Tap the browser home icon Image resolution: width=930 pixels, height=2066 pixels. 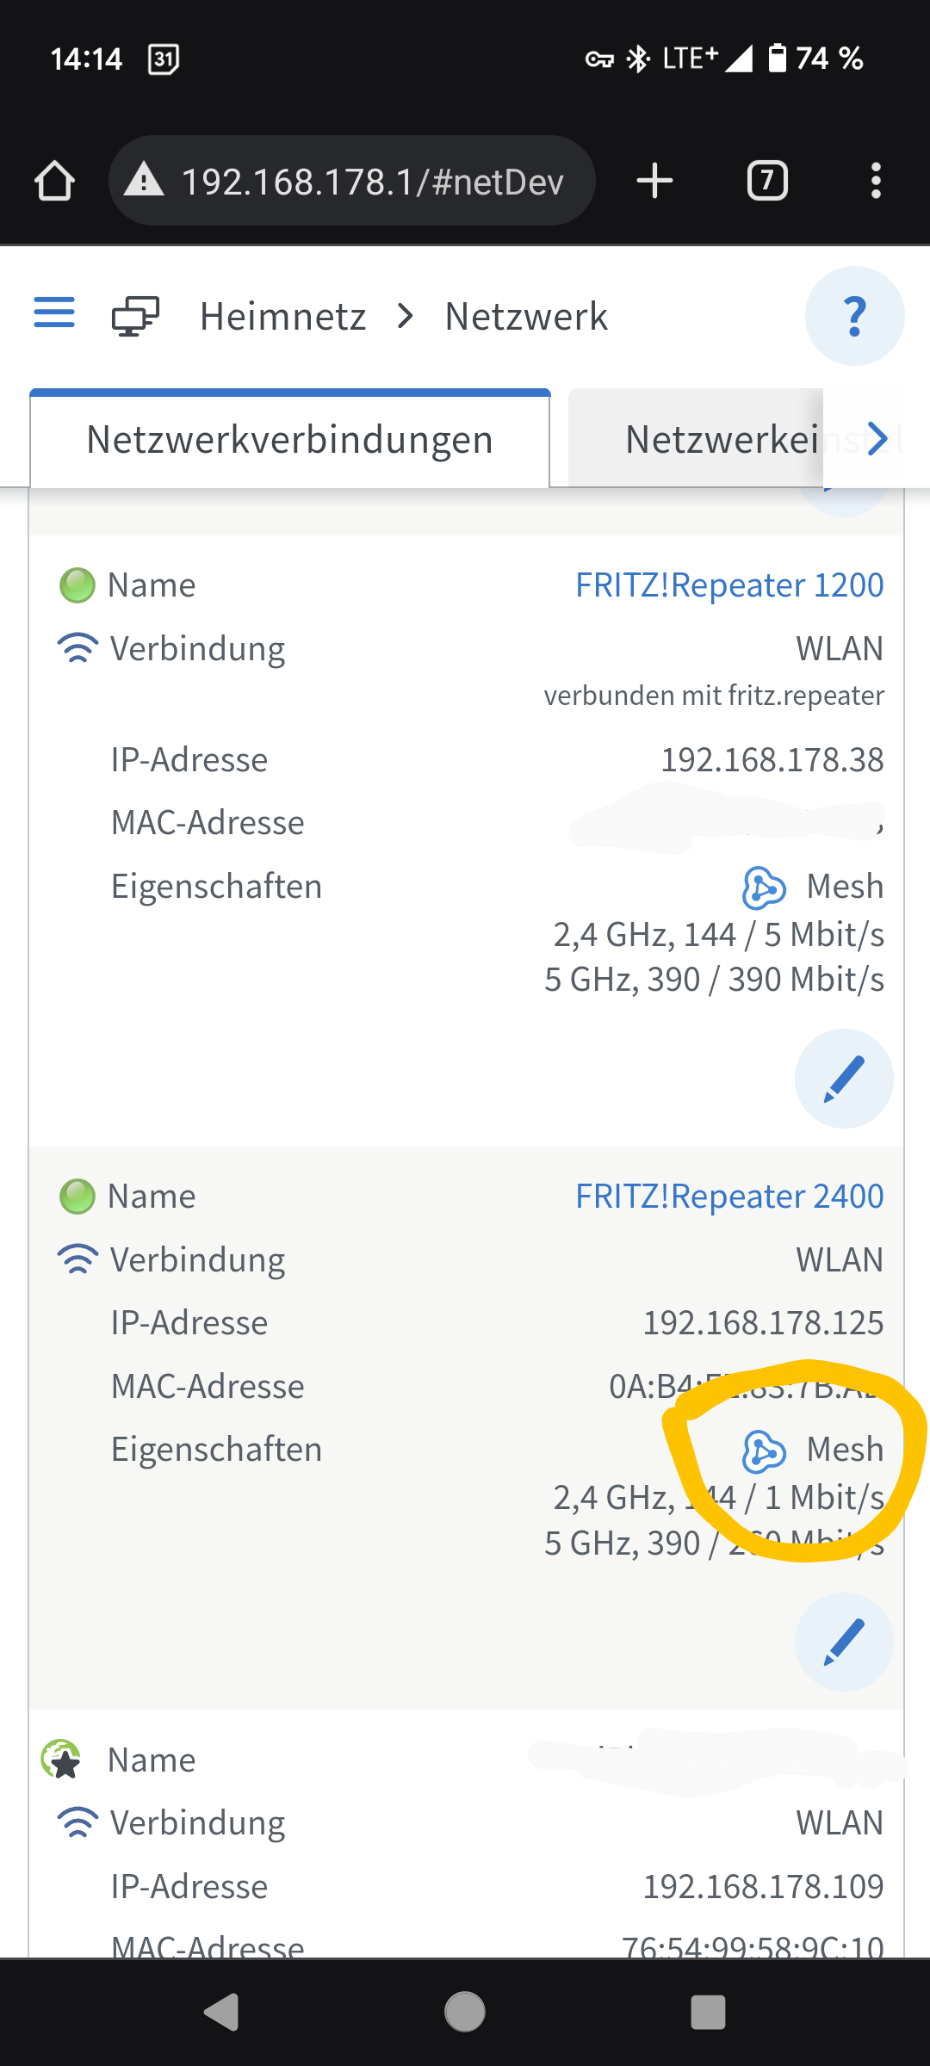click(54, 181)
